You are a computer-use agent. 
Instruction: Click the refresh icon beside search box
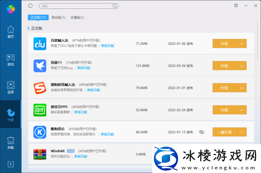point(30,6)
